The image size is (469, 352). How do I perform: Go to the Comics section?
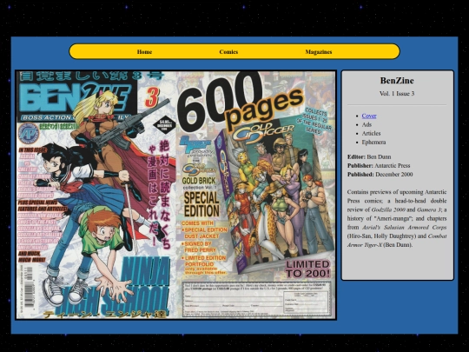click(x=228, y=52)
